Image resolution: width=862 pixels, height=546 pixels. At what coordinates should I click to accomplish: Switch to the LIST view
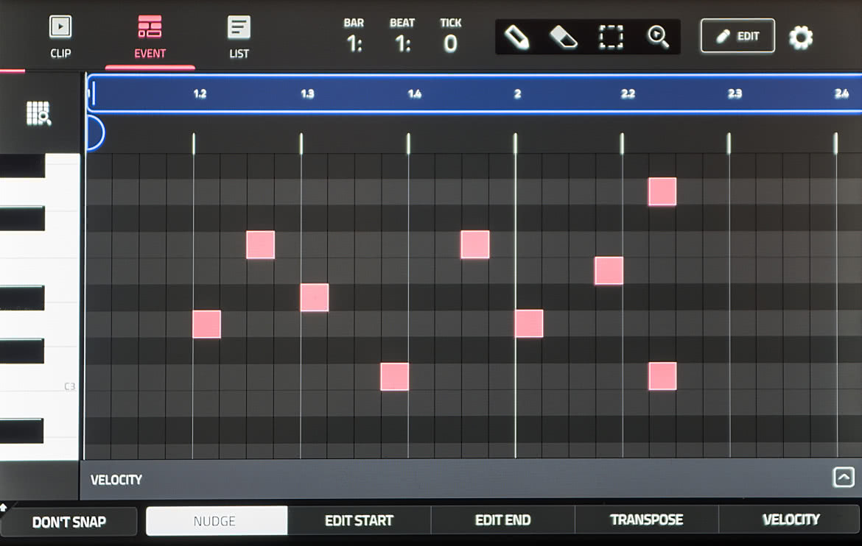(239, 37)
